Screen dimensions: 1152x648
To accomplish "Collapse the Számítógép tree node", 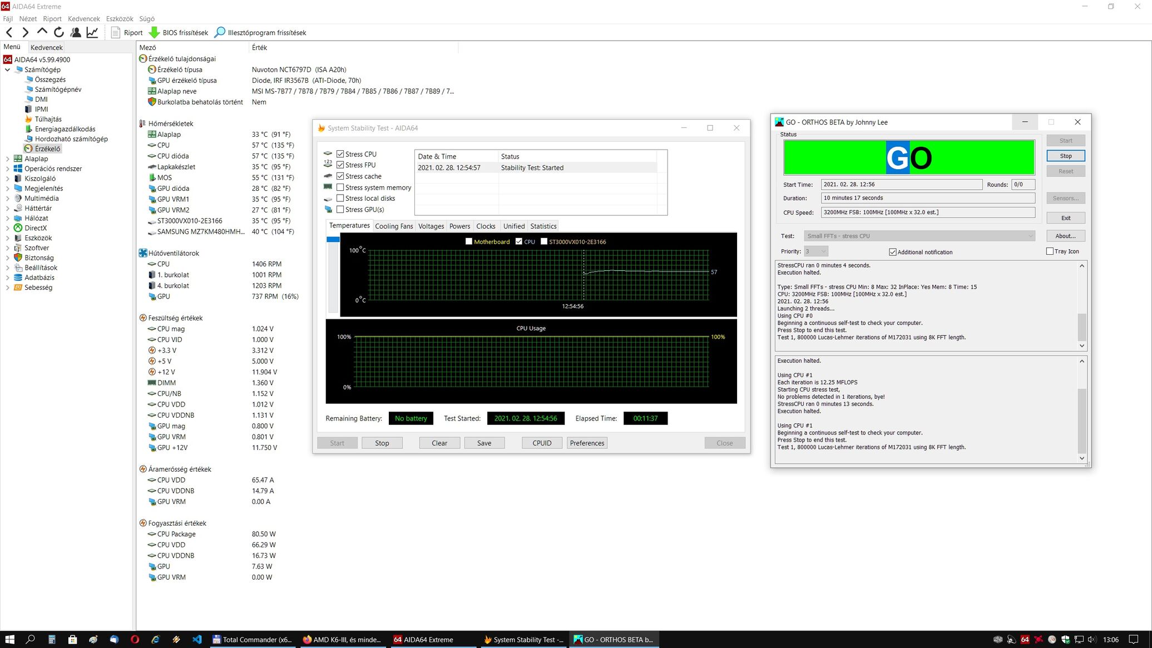I will [7, 70].
